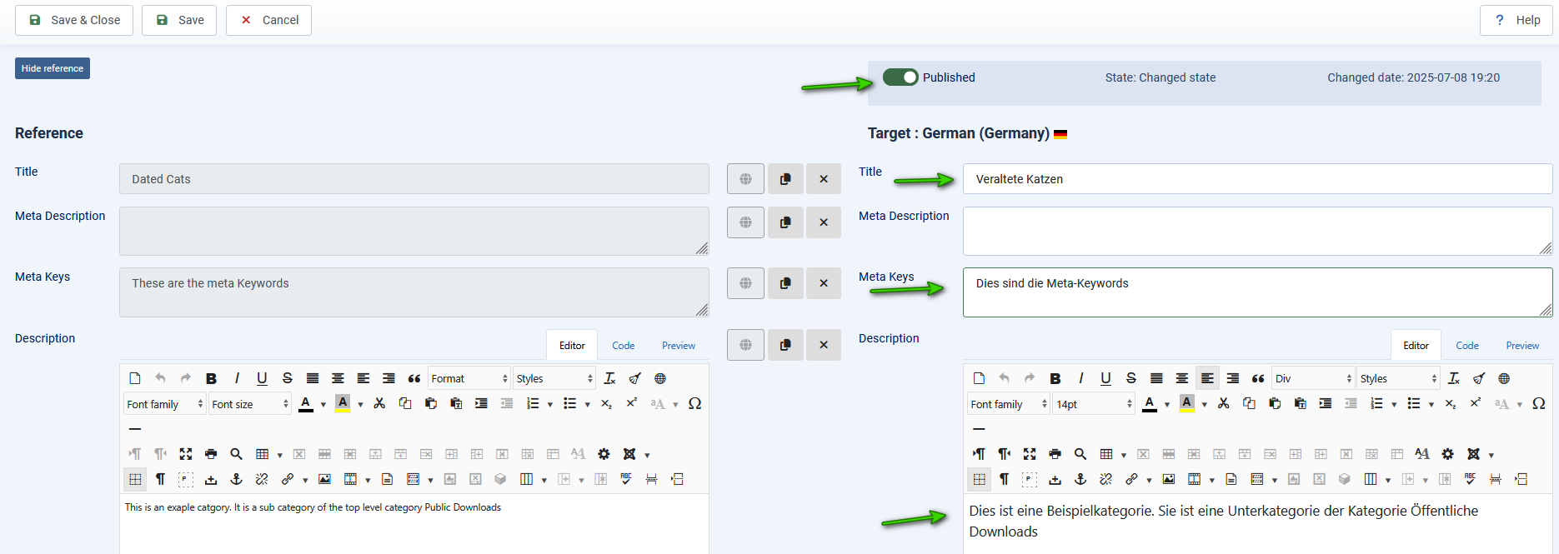Toggle superscript in target editor
Image resolution: width=1559 pixels, height=554 pixels.
[1476, 404]
